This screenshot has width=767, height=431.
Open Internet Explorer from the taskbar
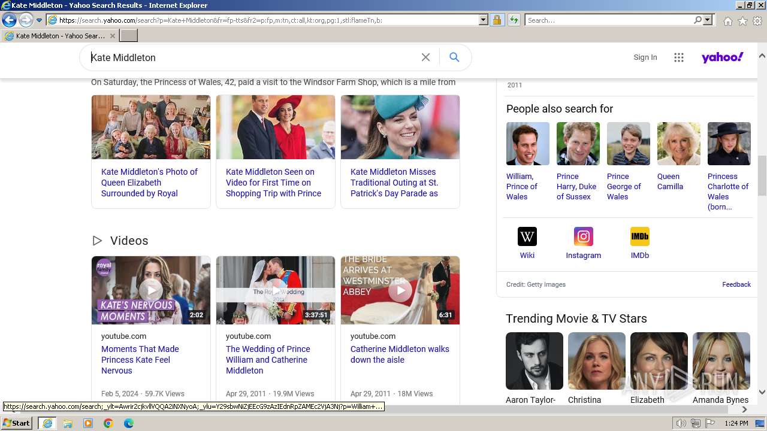coord(47,423)
